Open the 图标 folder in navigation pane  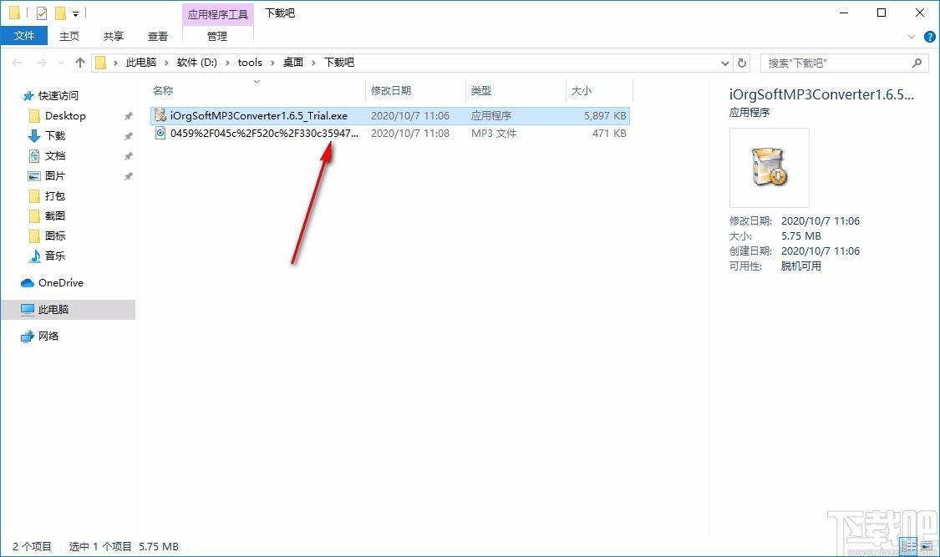pos(55,236)
